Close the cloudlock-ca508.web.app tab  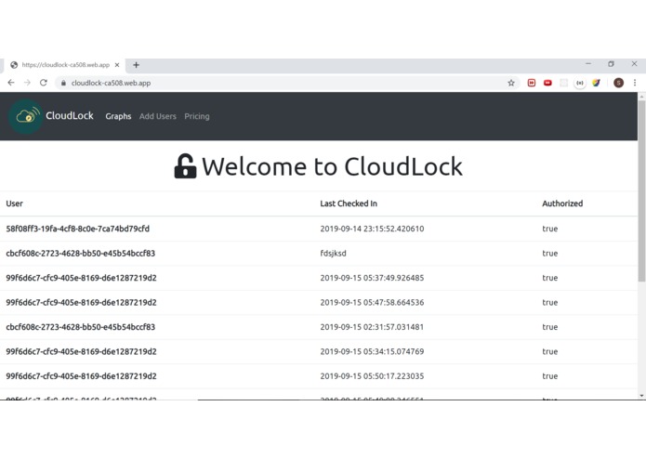tap(117, 65)
